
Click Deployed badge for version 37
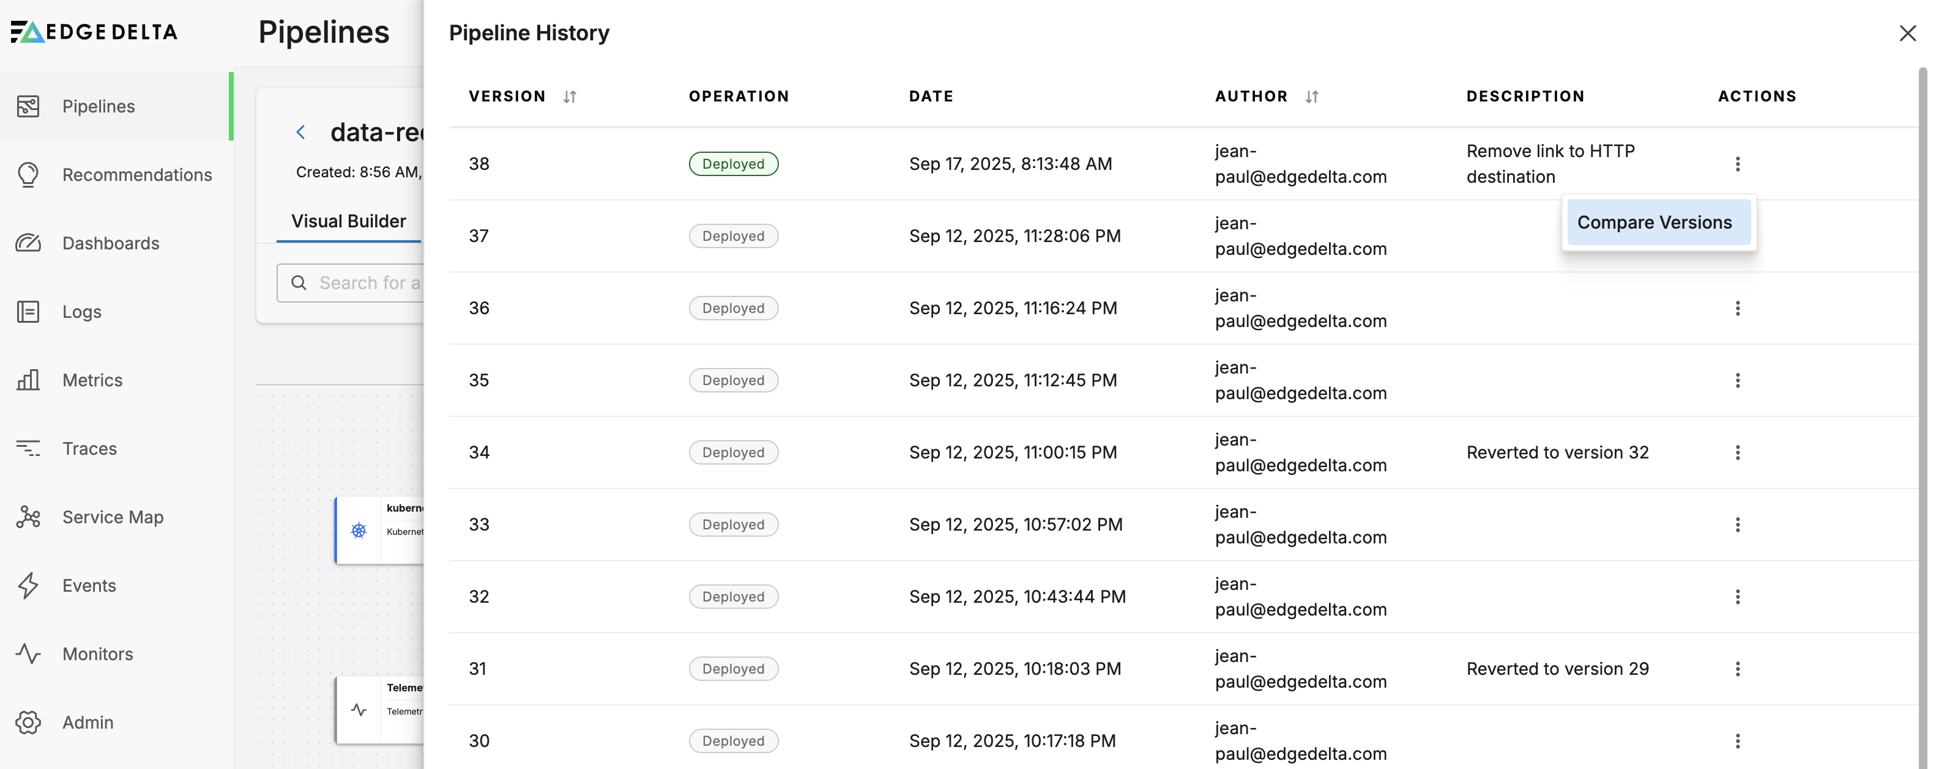click(x=733, y=236)
